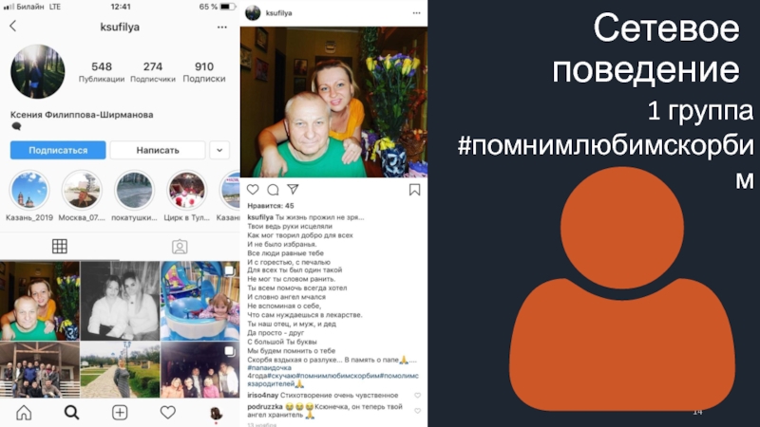Like the post with the heart icon
This screenshot has width=760, height=427.
tap(253, 189)
